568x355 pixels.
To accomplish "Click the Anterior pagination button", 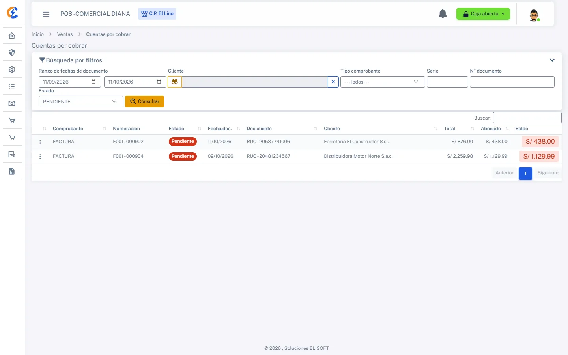I will pyautogui.click(x=504, y=173).
